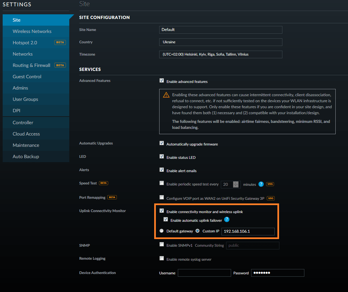Select the Default gateway radio button
This screenshot has width=348, height=292.
click(162, 231)
